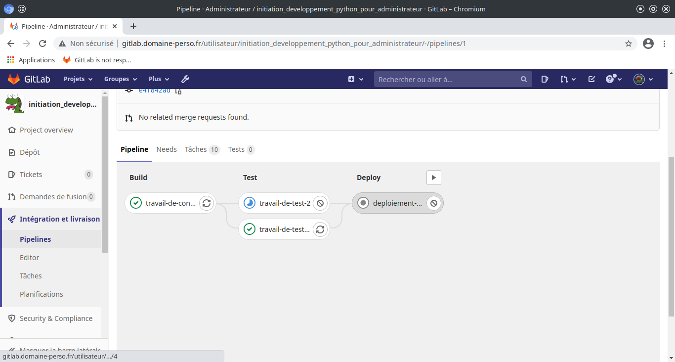Viewport: 675px width, 362px height.
Task: Copy the commit SHA to clipboard
Action: point(178,91)
